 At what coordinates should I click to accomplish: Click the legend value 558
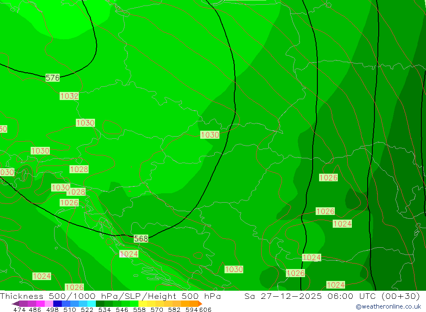tap(139, 309)
